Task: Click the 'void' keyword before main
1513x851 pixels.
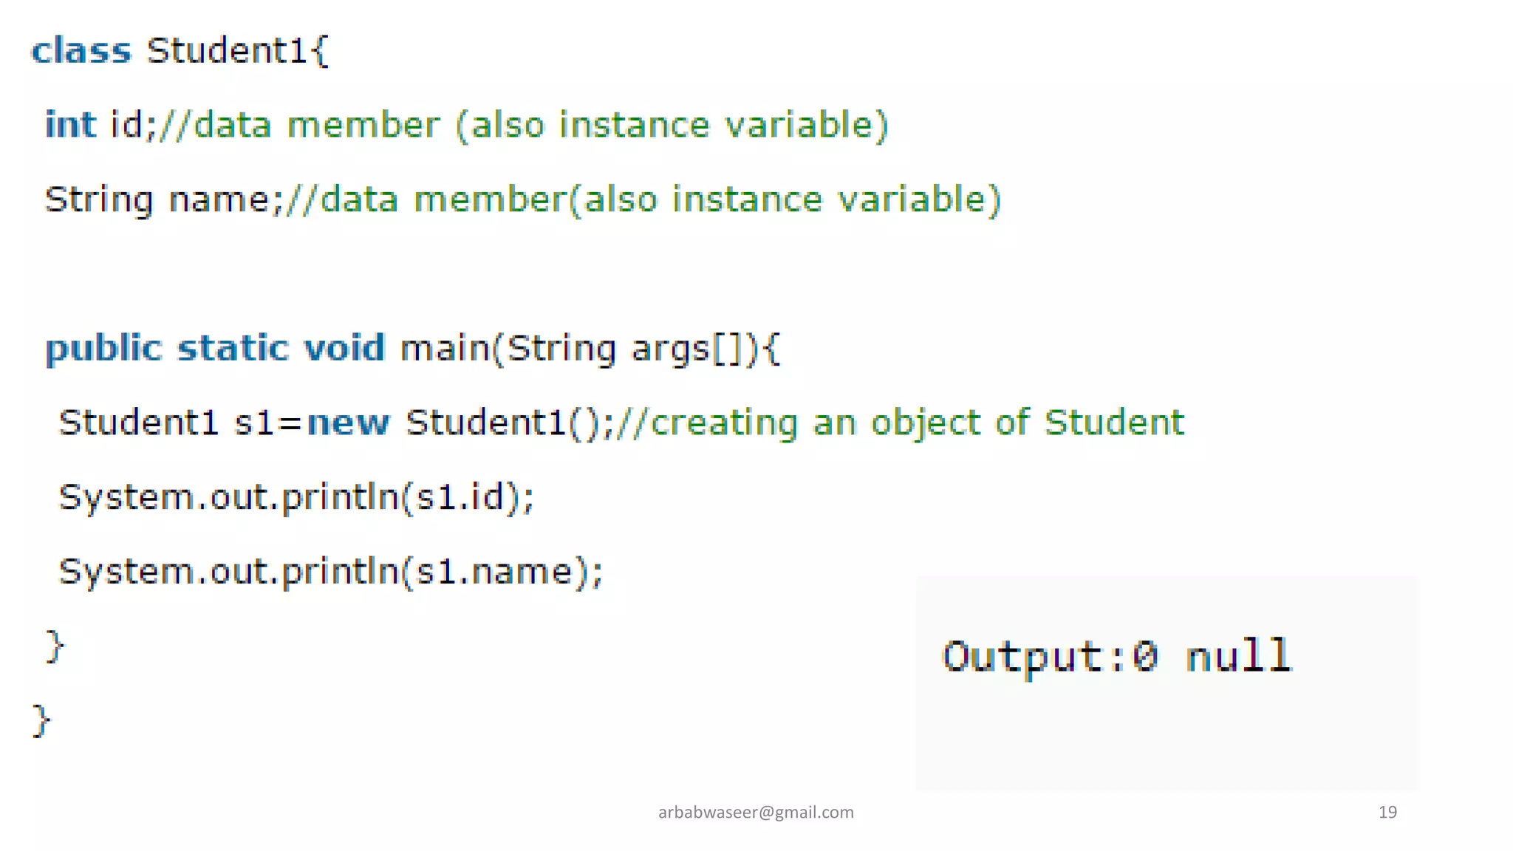Action: coord(345,347)
